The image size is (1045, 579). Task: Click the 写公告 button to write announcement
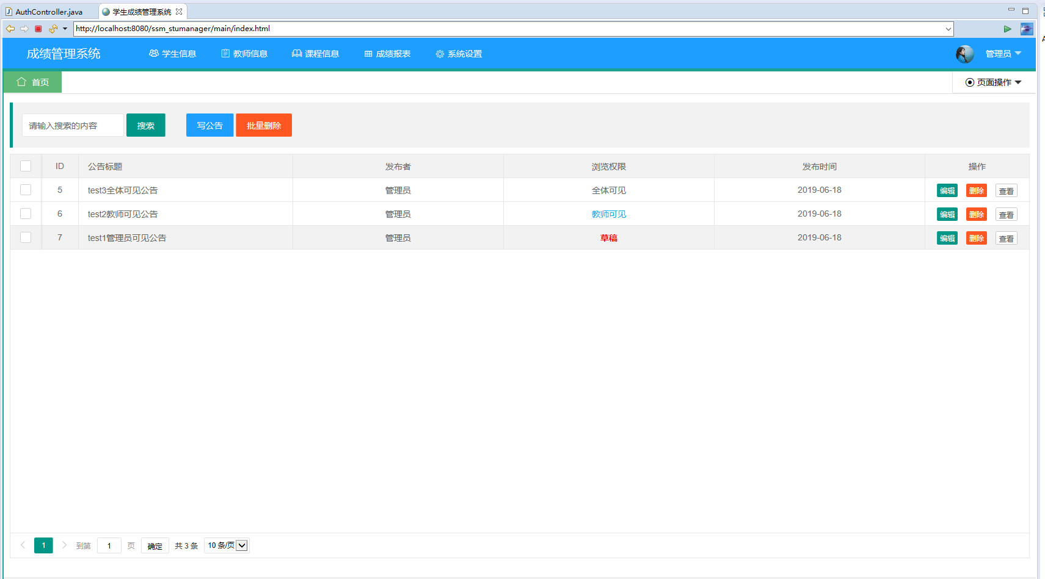209,124
